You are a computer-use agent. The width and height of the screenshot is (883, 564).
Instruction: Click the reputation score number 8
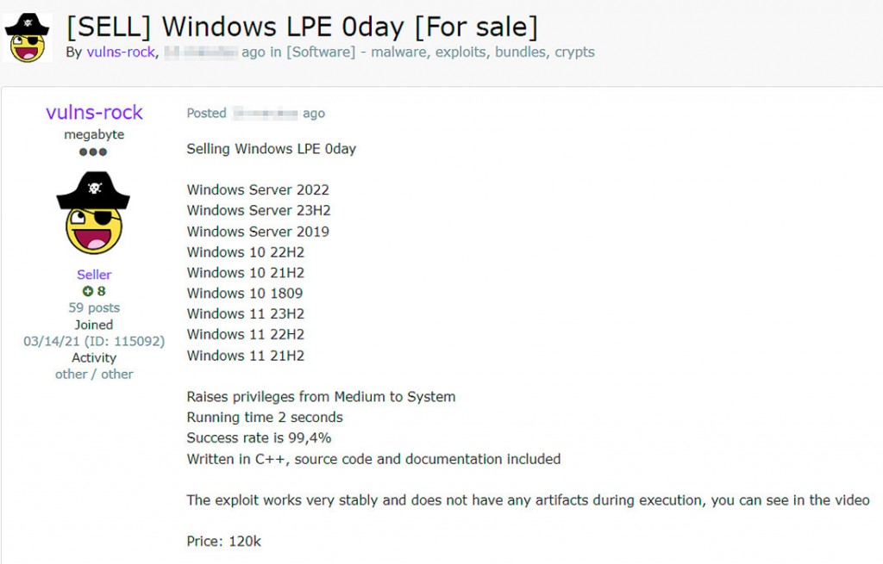point(101,291)
